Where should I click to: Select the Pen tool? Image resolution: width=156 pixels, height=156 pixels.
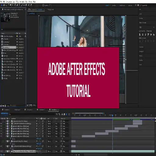[17, 5]
